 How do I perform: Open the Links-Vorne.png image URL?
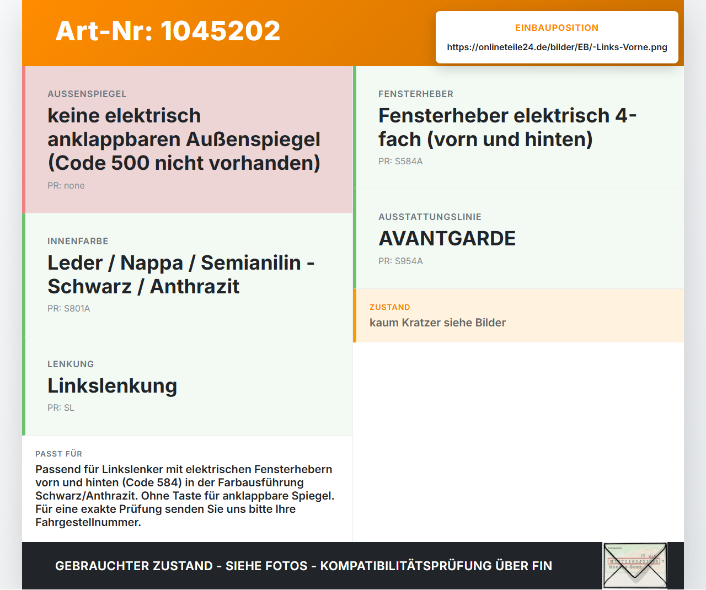point(557,47)
